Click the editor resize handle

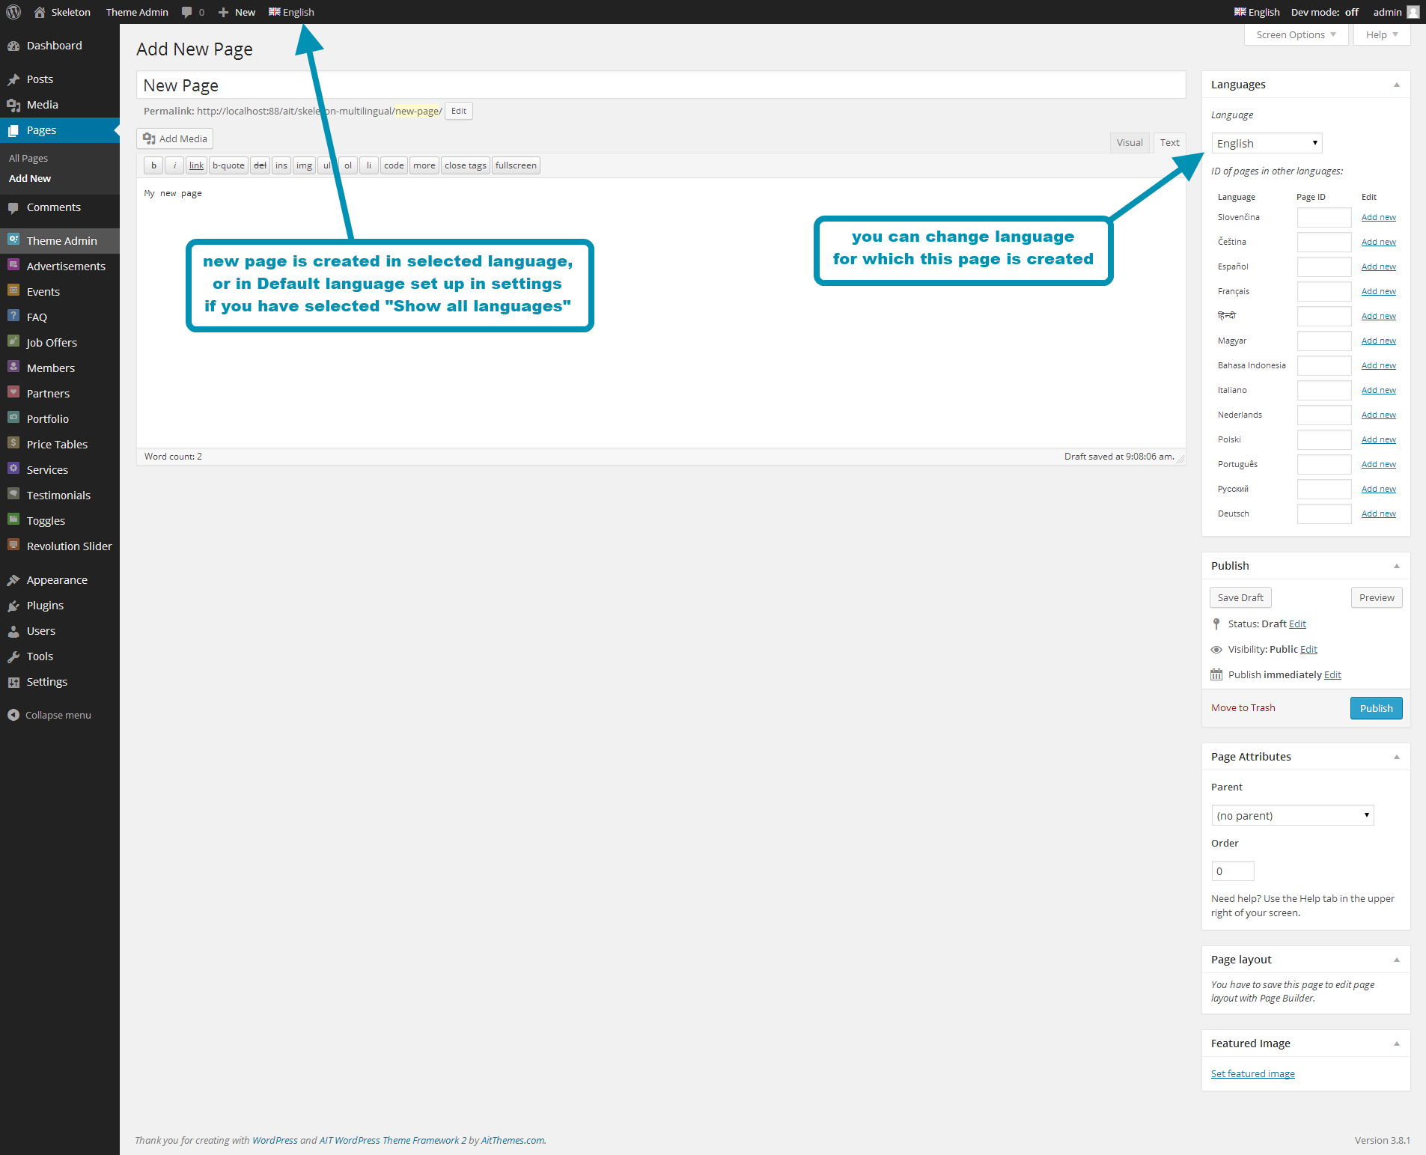[1180, 459]
